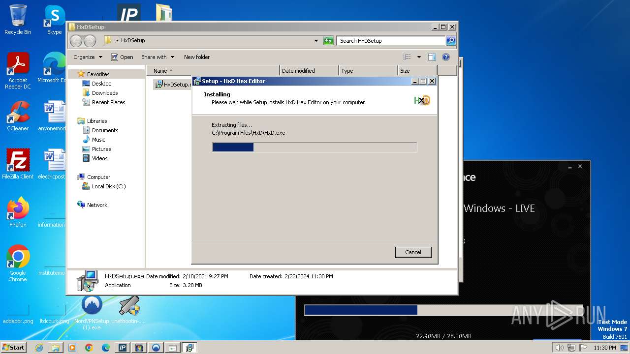Image resolution: width=630 pixels, height=354 pixels.
Task: Go back in Explorer navigation
Action: 76,41
